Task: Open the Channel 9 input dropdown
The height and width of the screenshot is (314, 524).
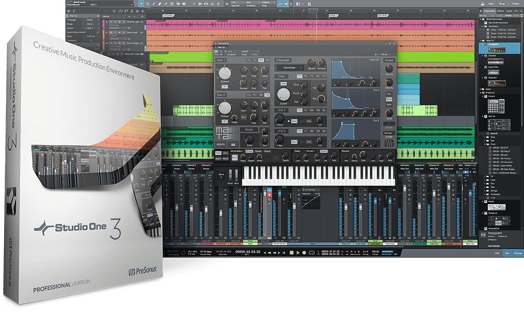Action: [118, 39]
